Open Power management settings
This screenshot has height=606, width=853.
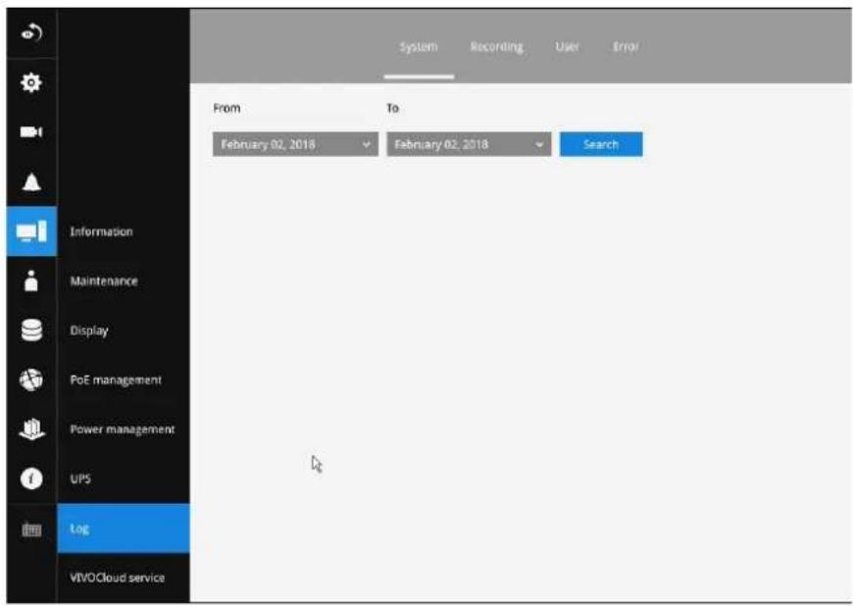(x=123, y=429)
